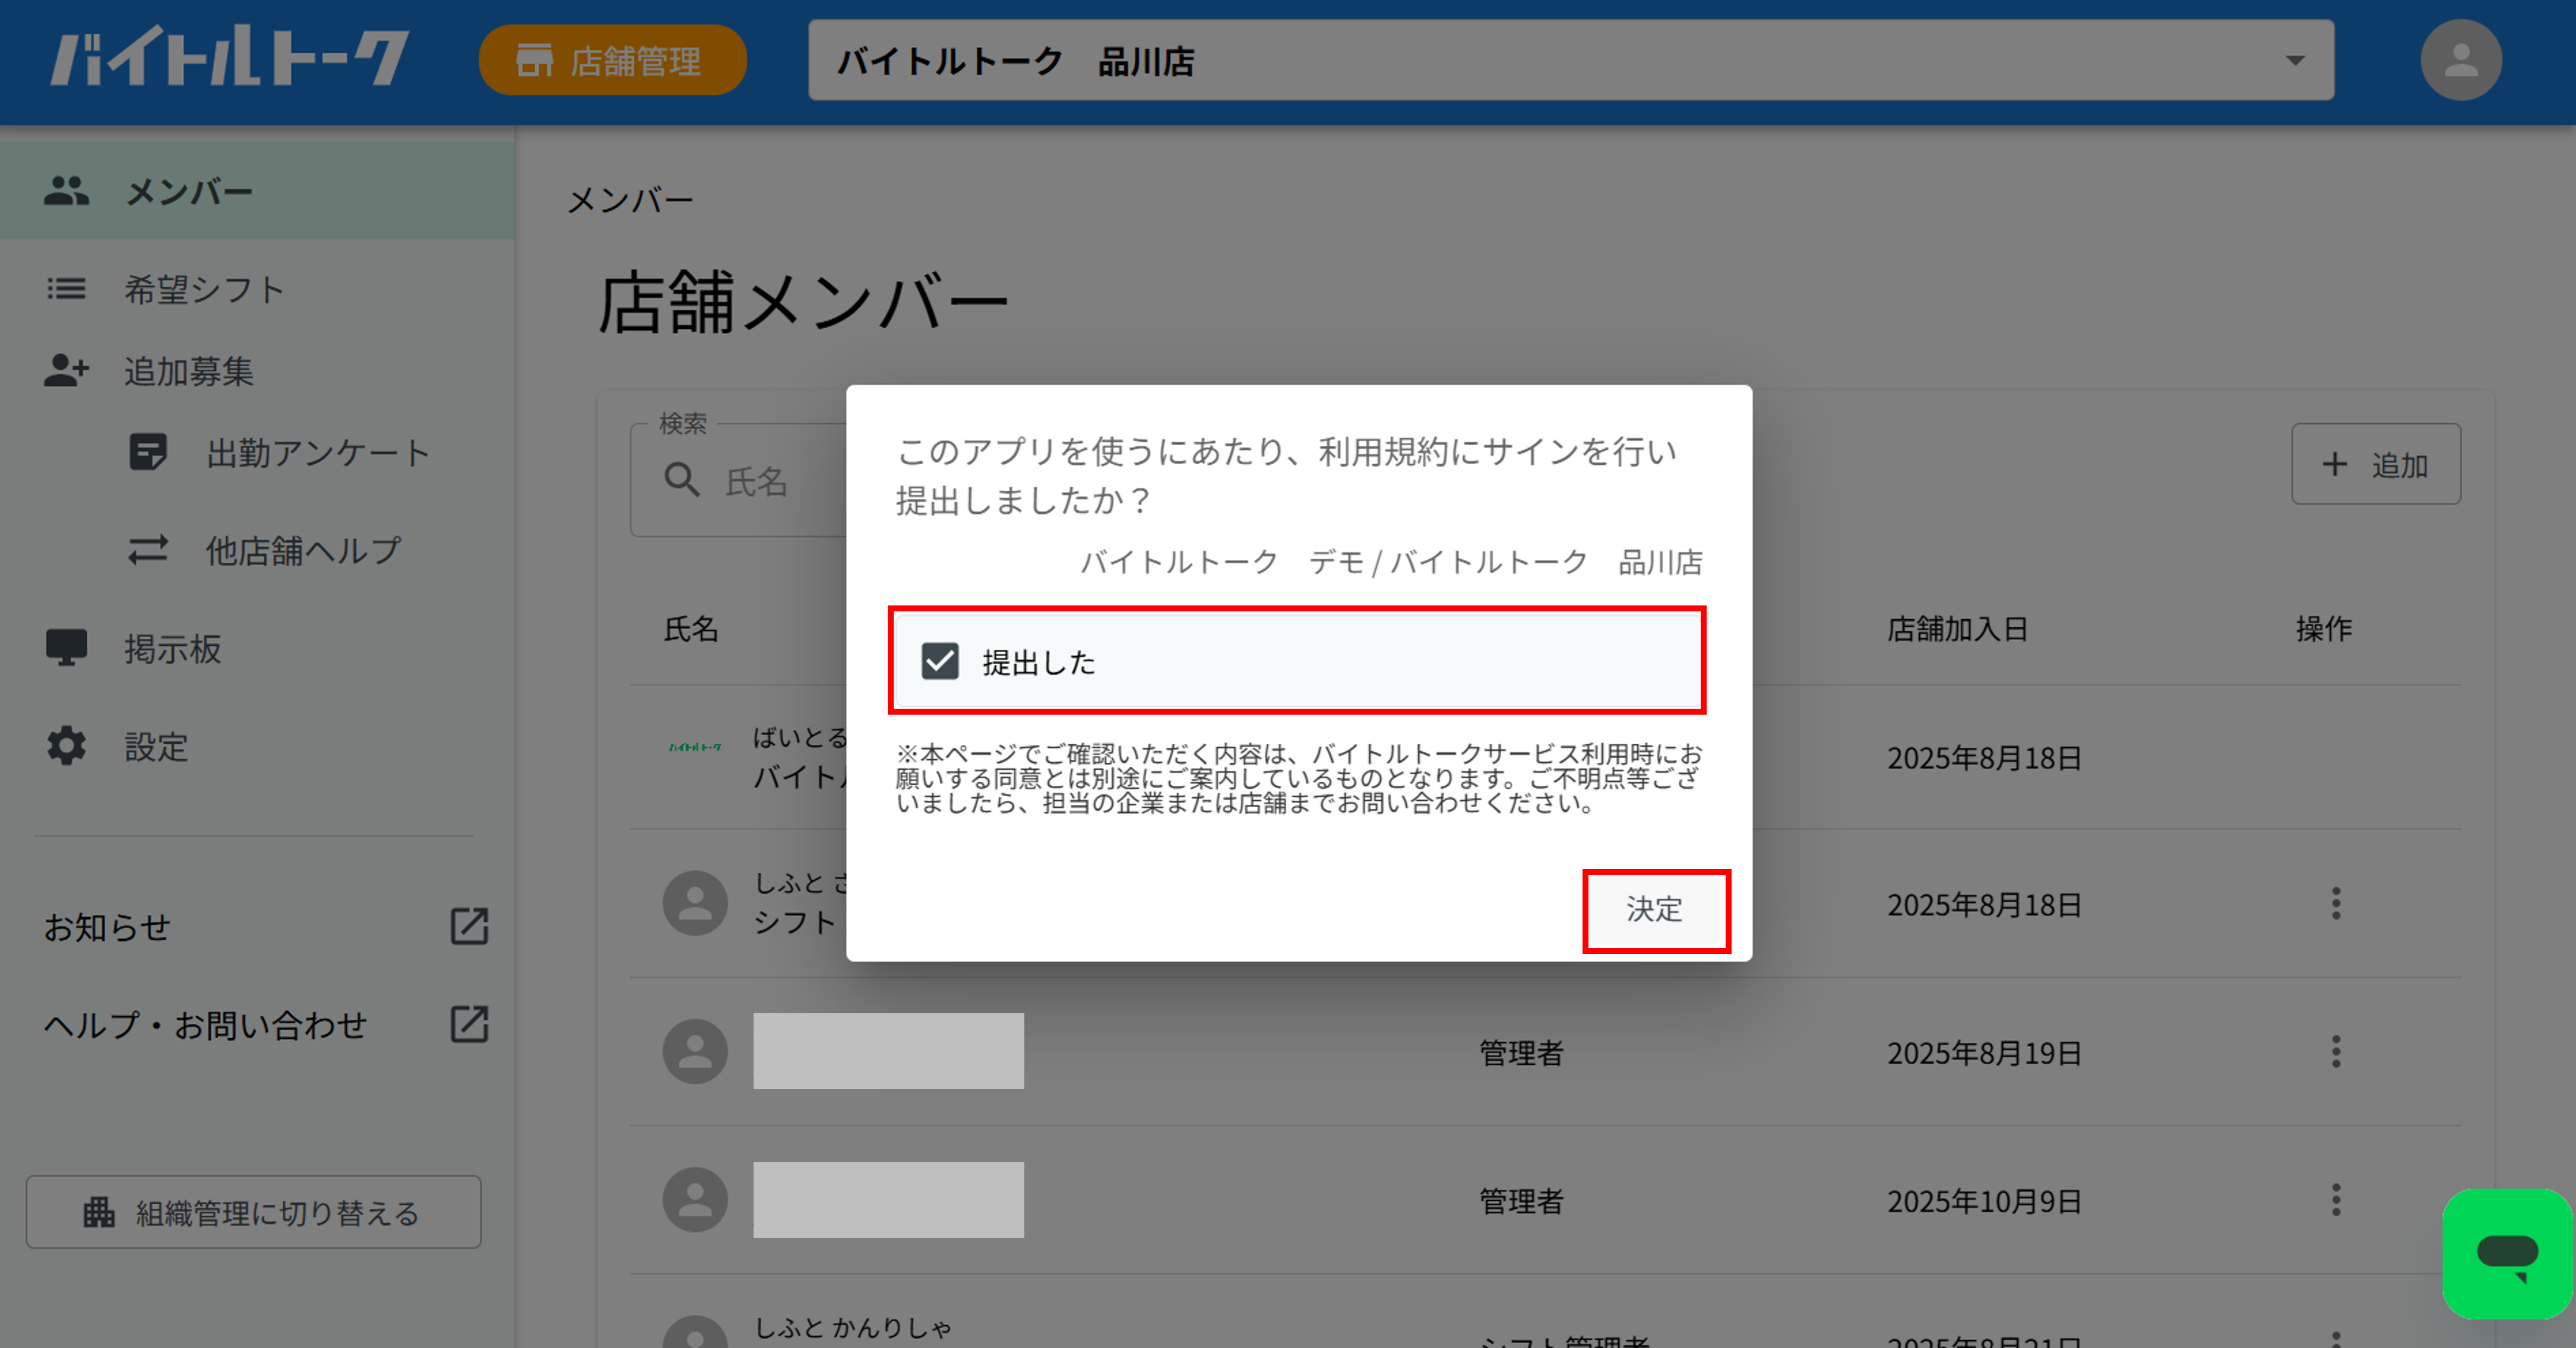This screenshot has width=2576, height=1348.
Task: Click the 他店舗ヘルプ swap arrows icon
Action: pyautogui.click(x=148, y=551)
